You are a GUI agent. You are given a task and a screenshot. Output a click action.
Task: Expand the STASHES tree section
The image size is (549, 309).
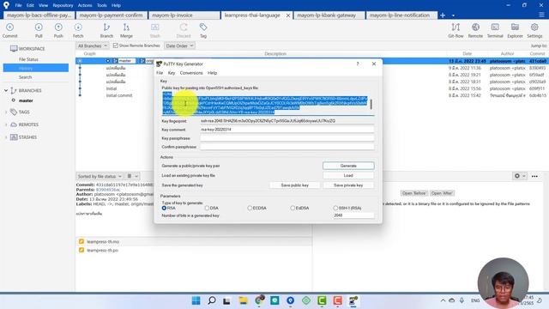(x=6, y=137)
